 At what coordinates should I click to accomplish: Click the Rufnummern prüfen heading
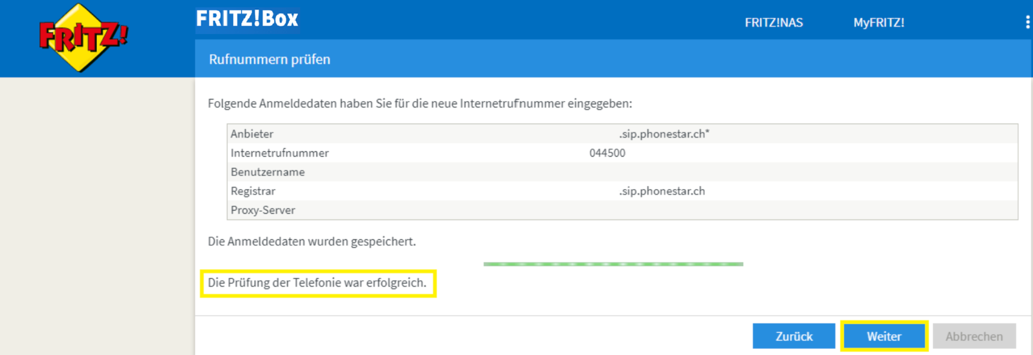tap(269, 59)
